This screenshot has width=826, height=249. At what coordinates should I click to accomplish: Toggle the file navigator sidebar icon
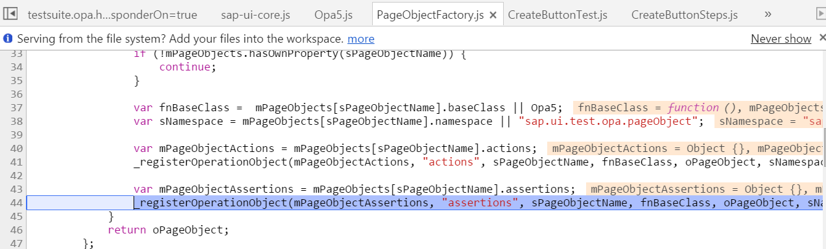point(10,14)
